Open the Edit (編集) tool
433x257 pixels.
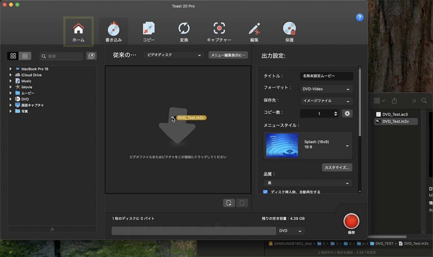coord(254,32)
